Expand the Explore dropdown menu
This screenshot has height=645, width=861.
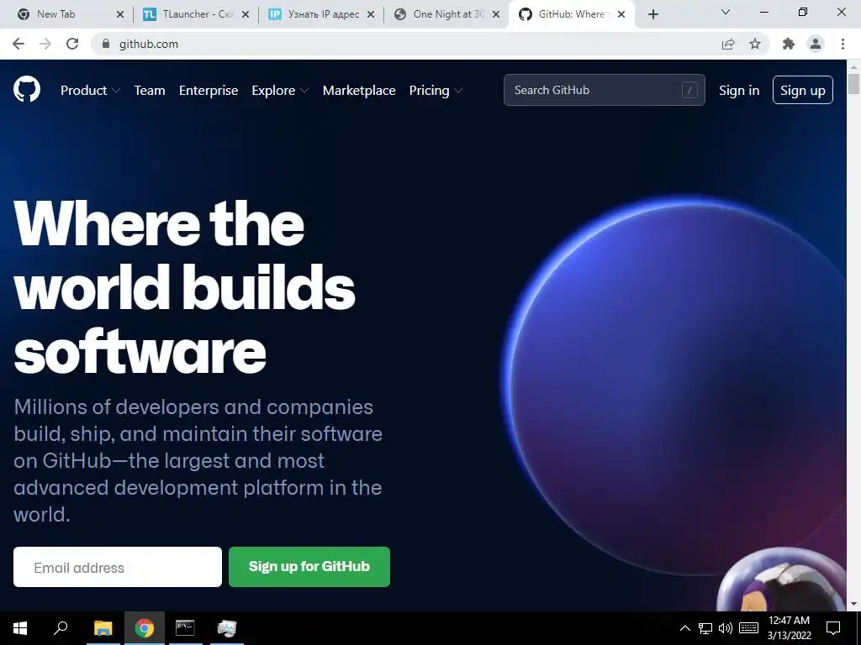(280, 91)
